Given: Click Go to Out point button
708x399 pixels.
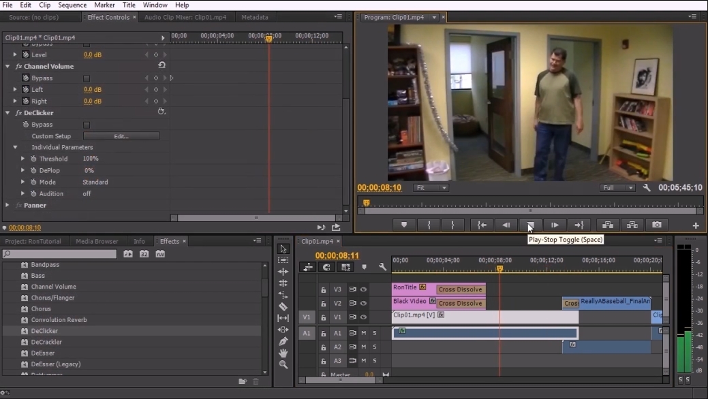Looking at the screenshot, I should coord(579,225).
